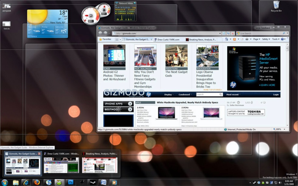The image size is (298, 186).
Task: Open The Next Gadget Gods story
Action: point(176,74)
